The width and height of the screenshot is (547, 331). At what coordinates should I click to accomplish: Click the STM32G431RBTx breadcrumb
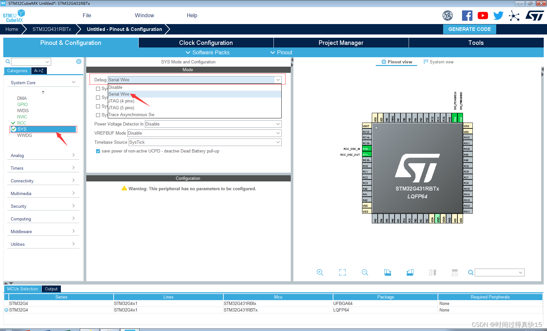52,29
